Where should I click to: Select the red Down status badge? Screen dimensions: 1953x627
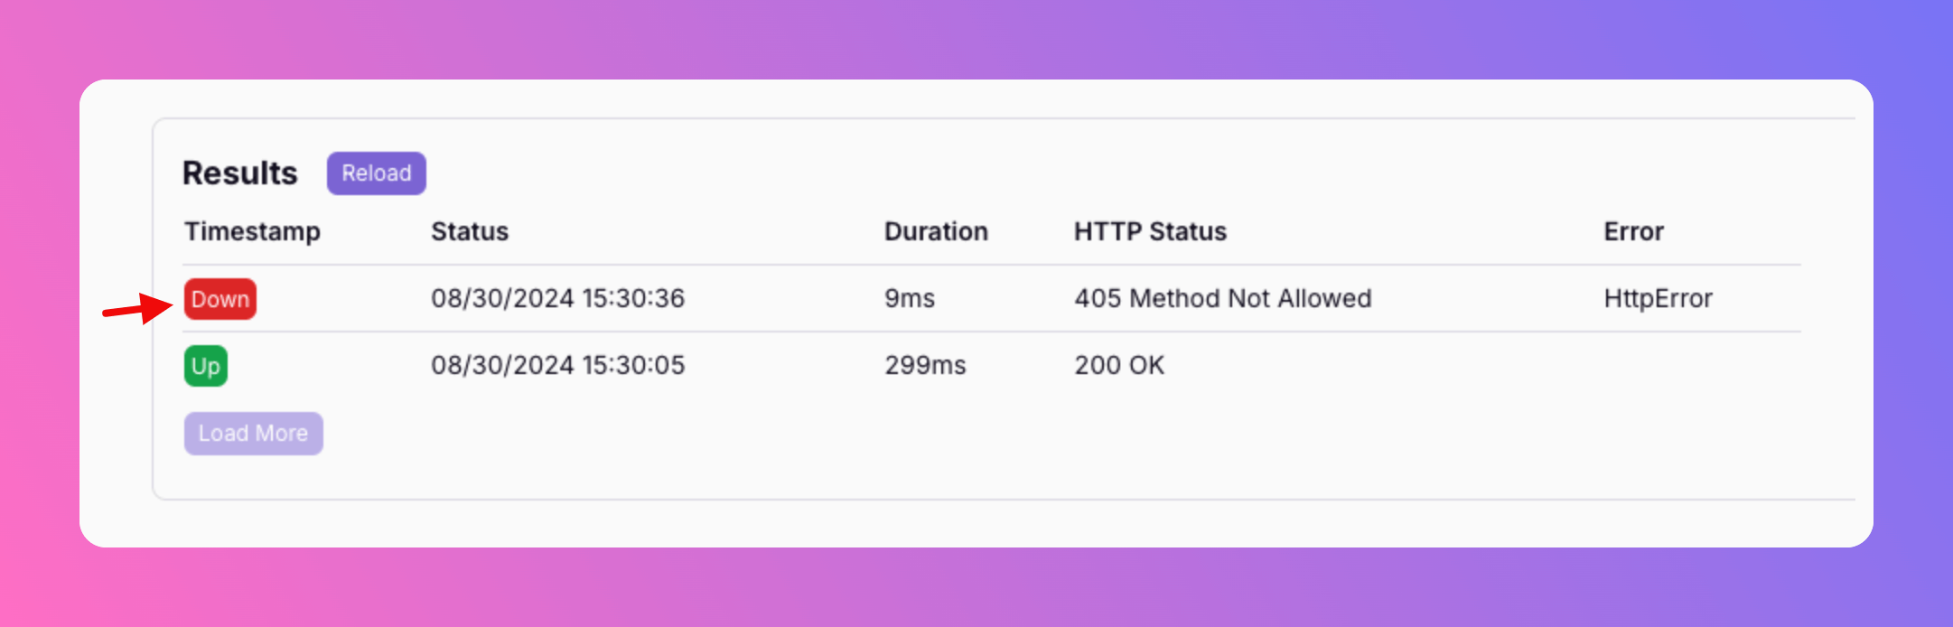click(x=220, y=299)
